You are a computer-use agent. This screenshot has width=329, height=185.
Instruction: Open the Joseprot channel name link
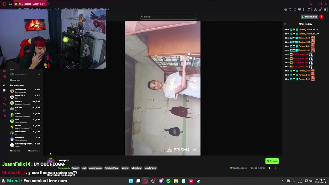coord(63,160)
